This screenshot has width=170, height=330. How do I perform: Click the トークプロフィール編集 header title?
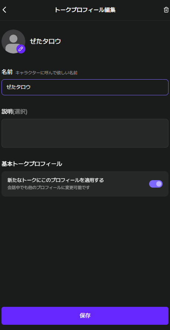(x=85, y=10)
